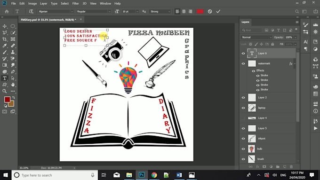
Task: Open File Explorer from taskbar
Action: 129,175
